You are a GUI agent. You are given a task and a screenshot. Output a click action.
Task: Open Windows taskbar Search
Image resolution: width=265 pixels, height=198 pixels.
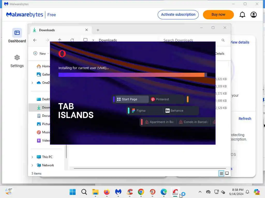84,192
